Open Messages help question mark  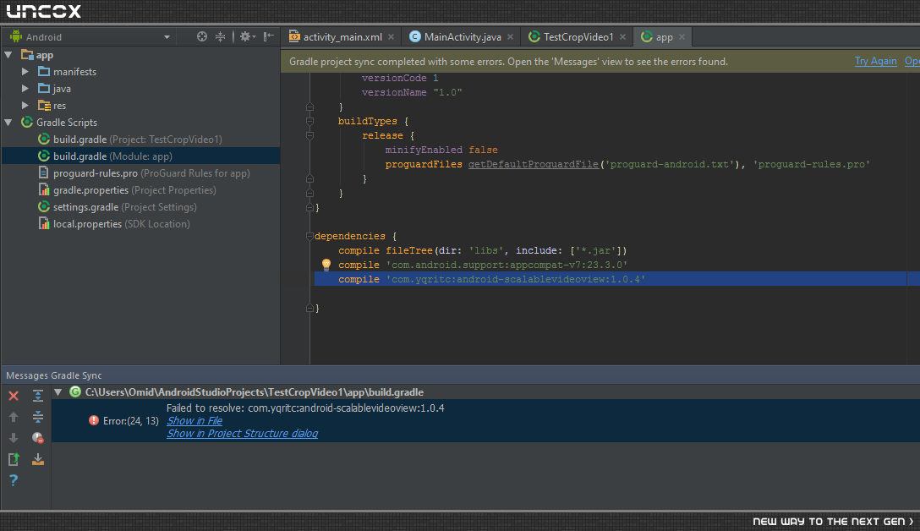(14, 480)
